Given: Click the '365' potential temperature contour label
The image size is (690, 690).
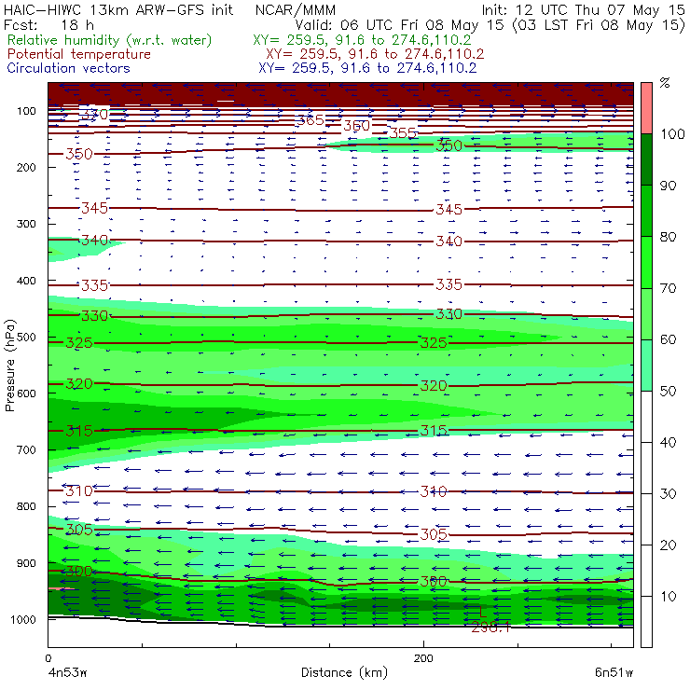Looking at the screenshot, I should click(x=310, y=120).
